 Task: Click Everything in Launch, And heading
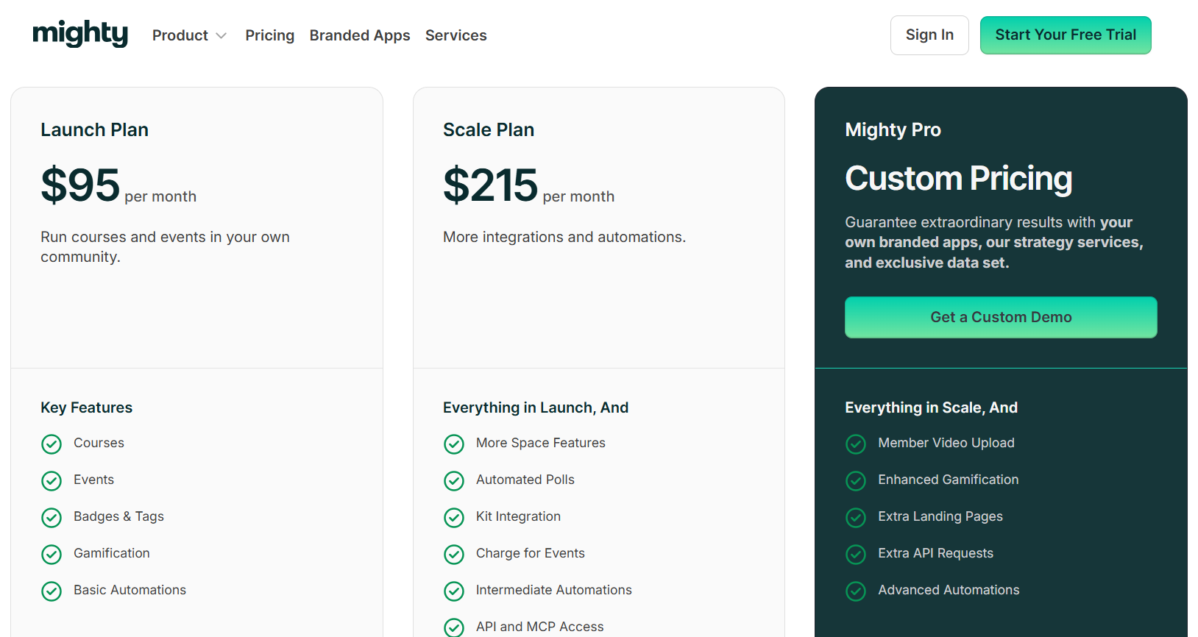(536, 408)
